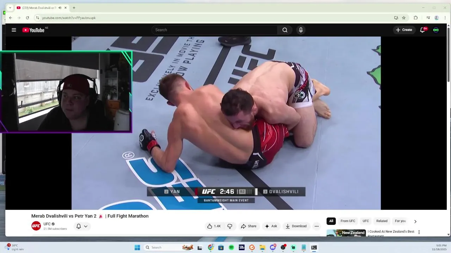
Task: Select the From UFC filter chip
Action: [348, 221]
